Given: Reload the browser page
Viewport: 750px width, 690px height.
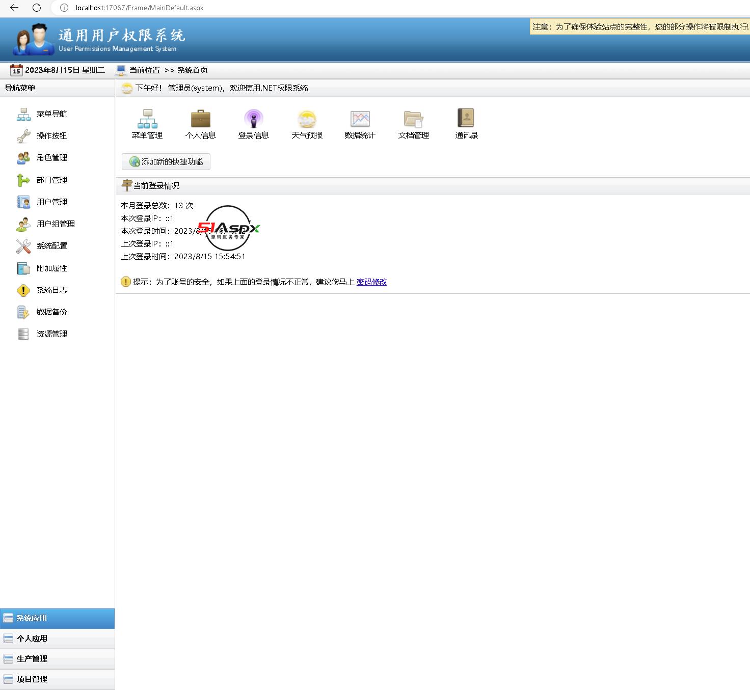Looking at the screenshot, I should tap(37, 8).
